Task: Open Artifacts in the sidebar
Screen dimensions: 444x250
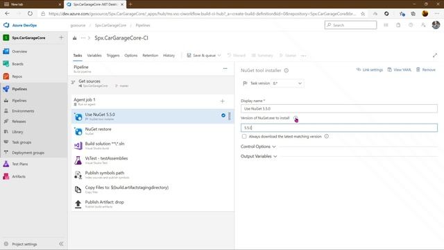Action: click(19, 176)
